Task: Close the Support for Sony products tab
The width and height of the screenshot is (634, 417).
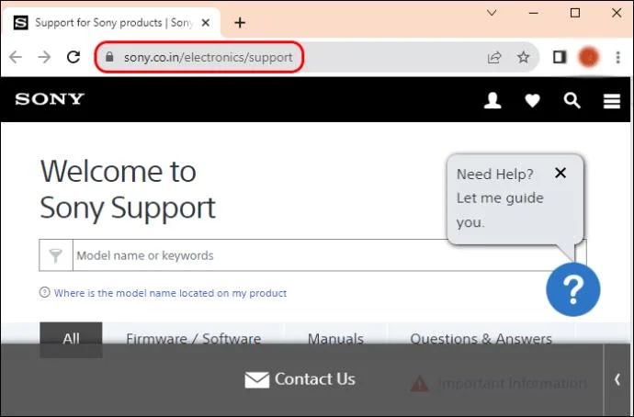Action: [206, 23]
